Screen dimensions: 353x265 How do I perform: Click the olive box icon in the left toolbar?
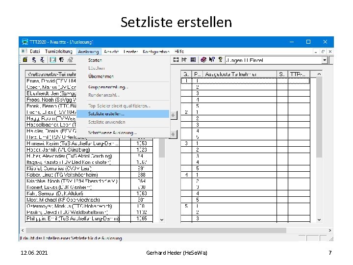pos(25,60)
